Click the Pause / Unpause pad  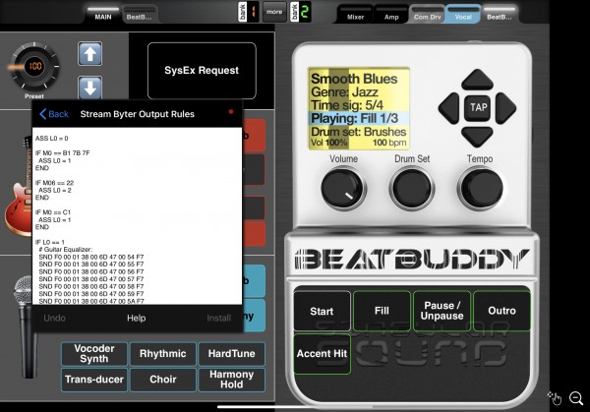(442, 311)
